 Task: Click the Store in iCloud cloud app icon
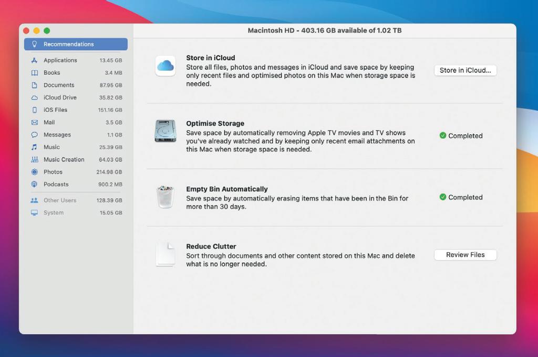coord(165,66)
